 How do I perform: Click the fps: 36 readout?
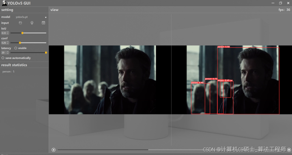pyautogui.click(x=284, y=10)
